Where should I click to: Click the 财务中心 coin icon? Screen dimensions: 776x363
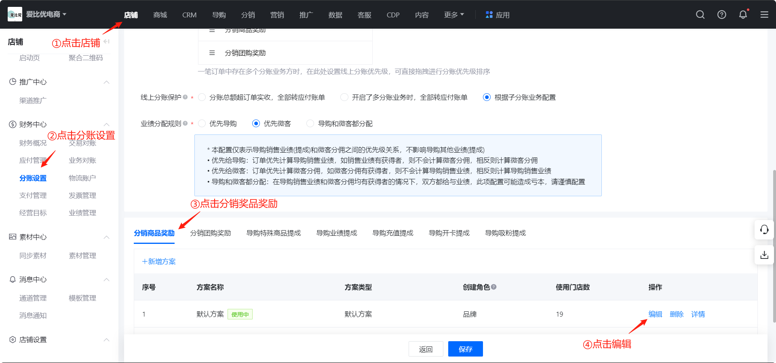click(x=13, y=124)
